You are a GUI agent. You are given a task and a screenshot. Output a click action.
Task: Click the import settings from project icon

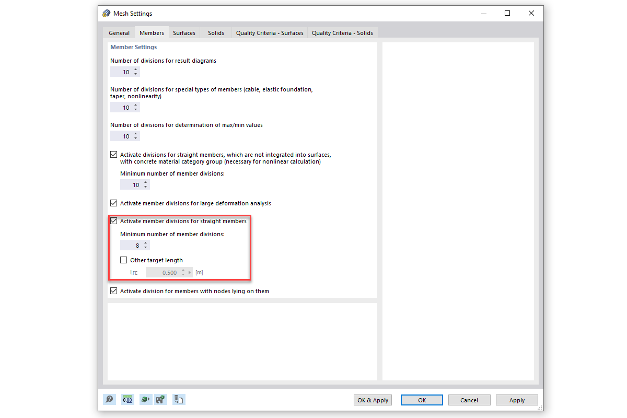click(178, 399)
